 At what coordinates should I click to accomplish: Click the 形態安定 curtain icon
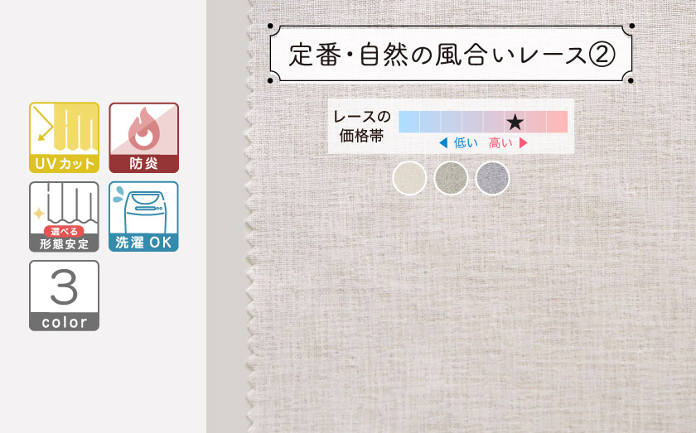(64, 217)
